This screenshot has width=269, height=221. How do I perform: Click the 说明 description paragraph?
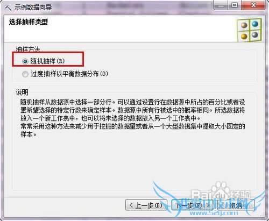(133, 118)
